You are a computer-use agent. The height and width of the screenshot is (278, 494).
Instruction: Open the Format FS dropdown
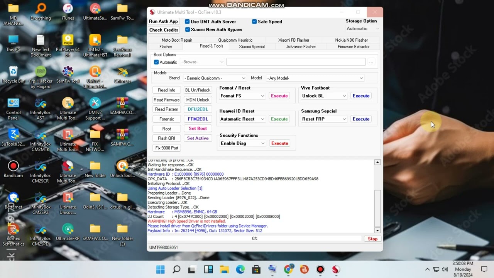242,96
